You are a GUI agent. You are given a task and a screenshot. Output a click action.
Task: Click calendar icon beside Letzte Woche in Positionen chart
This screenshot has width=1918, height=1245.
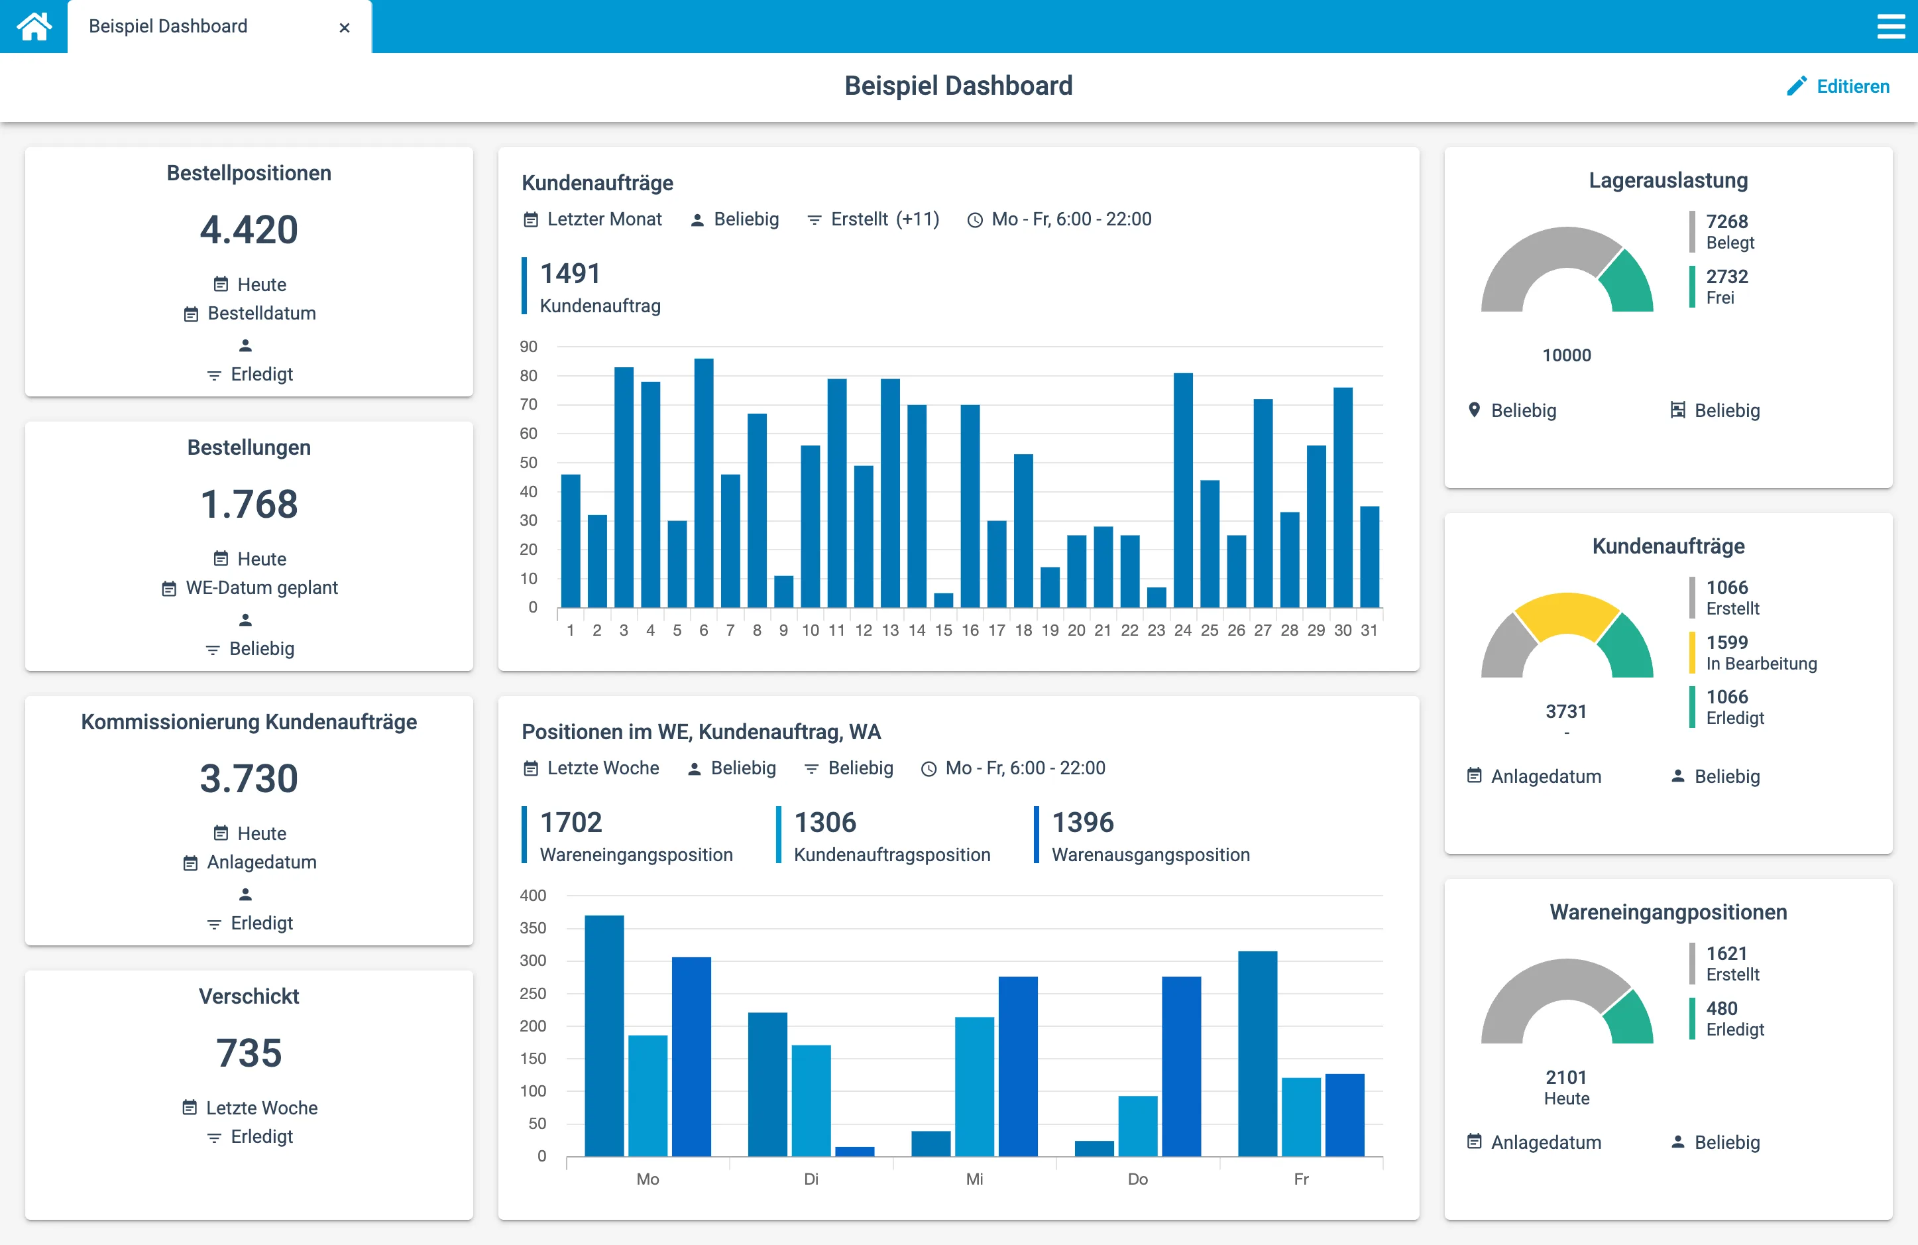pos(530,768)
